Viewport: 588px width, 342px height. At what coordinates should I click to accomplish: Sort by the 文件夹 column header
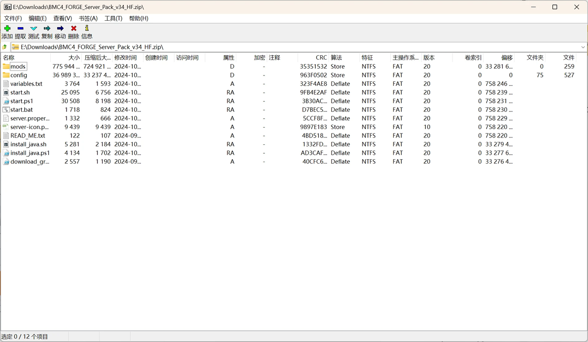click(x=530, y=58)
